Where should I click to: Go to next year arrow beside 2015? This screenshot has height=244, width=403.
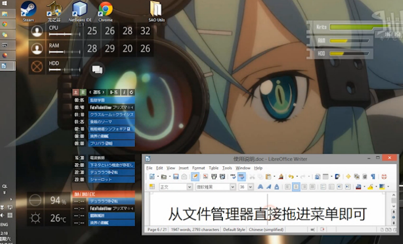104,92
